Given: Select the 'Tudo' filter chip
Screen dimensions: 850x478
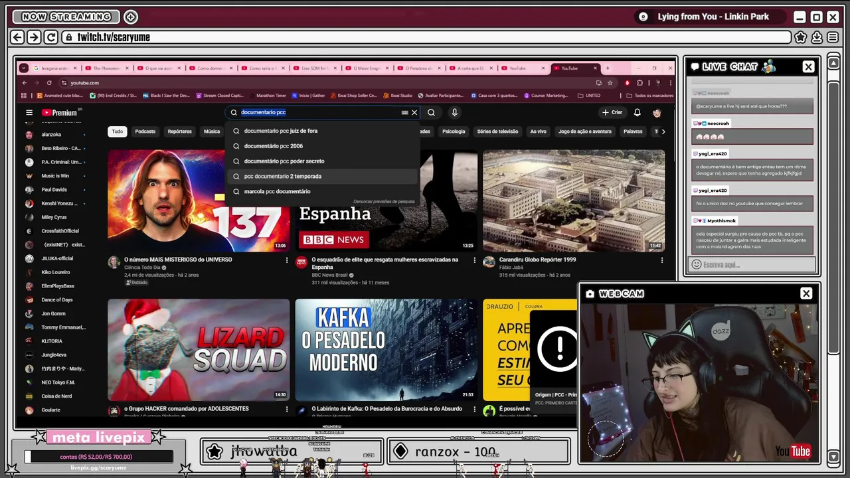Looking at the screenshot, I should (118, 131).
